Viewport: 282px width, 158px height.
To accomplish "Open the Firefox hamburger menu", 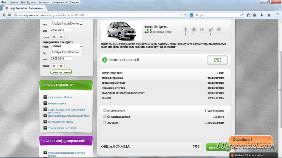I will [x=278, y=15].
